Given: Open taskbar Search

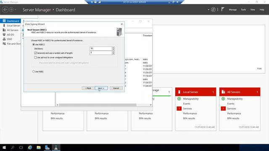Looking at the screenshot, I should 13,147.
